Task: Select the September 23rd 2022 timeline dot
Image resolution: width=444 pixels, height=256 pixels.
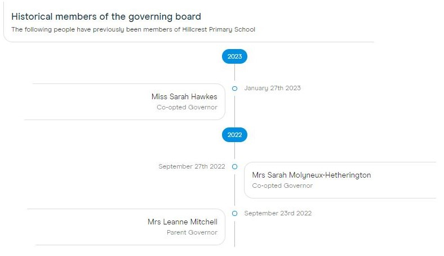Action: [x=234, y=214]
